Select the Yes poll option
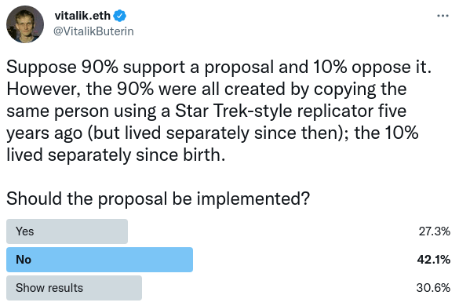This screenshot has width=459, height=306. [x=67, y=231]
